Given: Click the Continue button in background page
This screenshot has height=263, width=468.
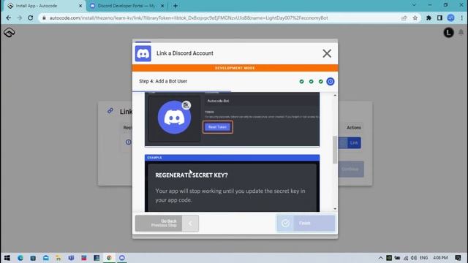Looking at the screenshot, I should pyautogui.click(x=350, y=169).
